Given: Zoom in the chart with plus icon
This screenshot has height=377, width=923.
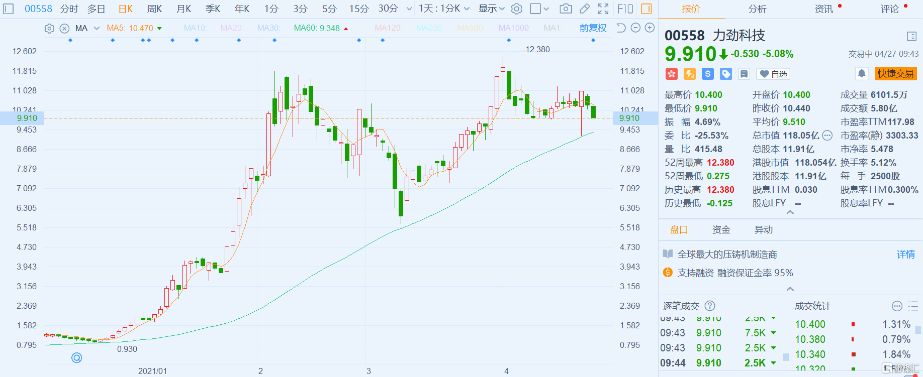Looking at the screenshot, I should [650, 28].
